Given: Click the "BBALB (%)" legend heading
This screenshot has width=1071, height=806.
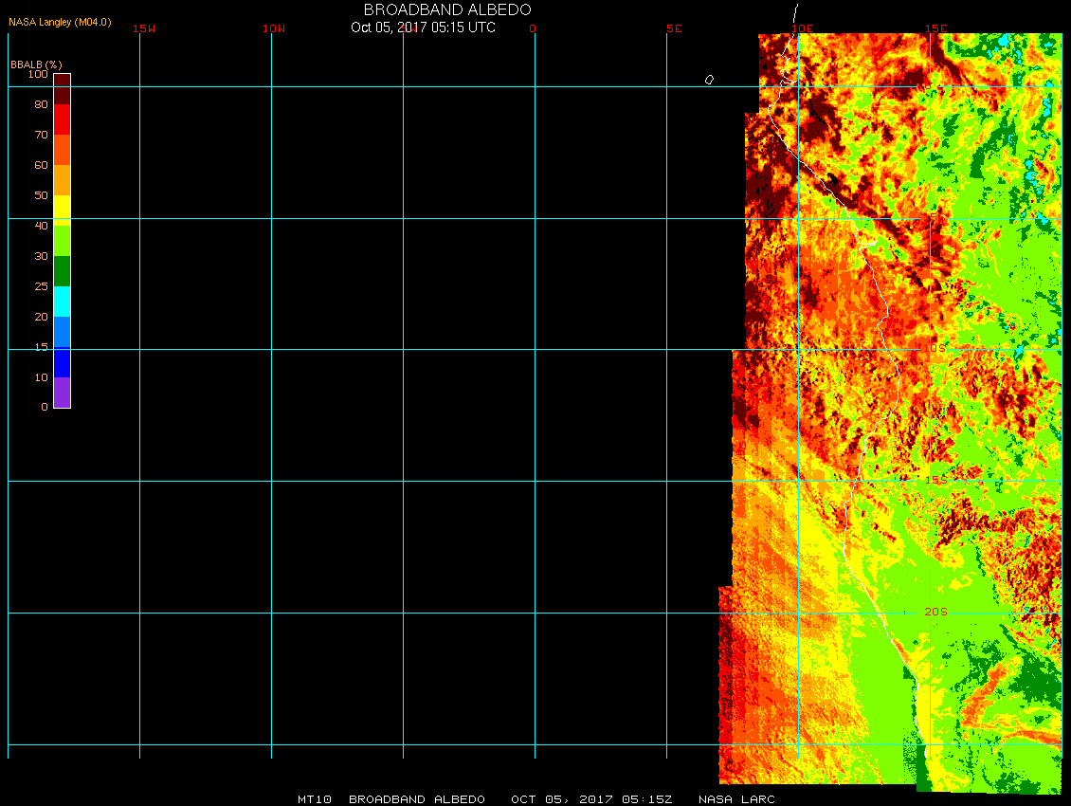Looking at the screenshot, I should [x=36, y=64].
